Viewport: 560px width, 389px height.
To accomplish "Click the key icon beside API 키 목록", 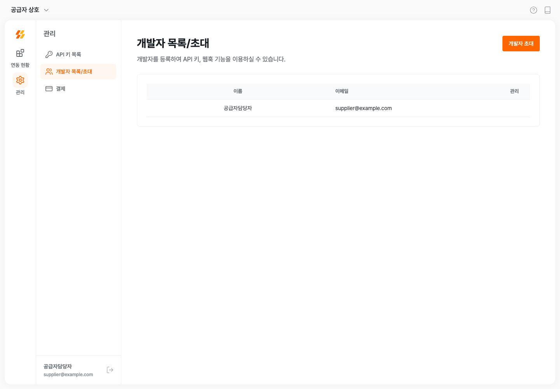I will (x=49, y=54).
